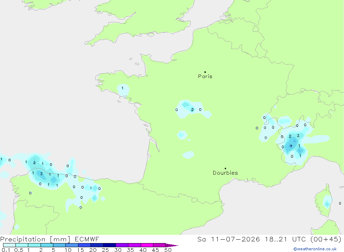Viewport: 344px width, 252px height.
Task: Click the 30 mm purple legend swatch
Action: coord(122,245)
